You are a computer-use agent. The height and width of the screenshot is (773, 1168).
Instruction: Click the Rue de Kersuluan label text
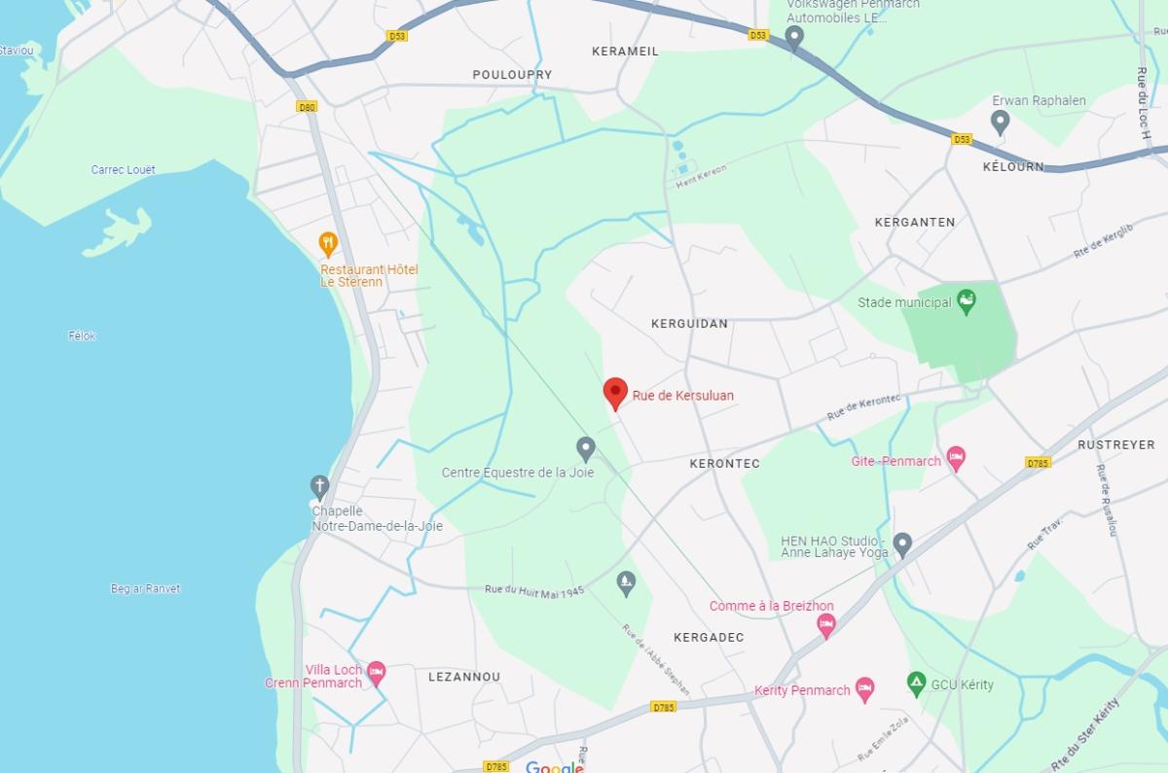pos(683,396)
